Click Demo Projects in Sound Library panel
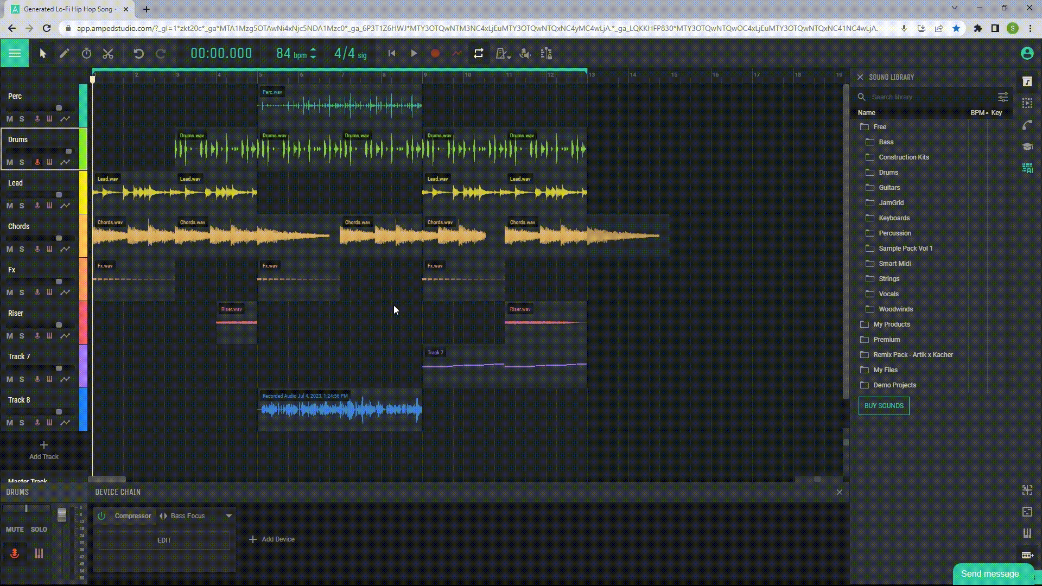This screenshot has height=586, width=1042. [895, 384]
